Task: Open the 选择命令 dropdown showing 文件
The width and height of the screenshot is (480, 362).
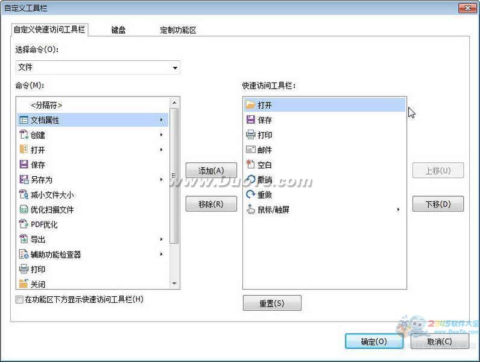Action: (98, 68)
